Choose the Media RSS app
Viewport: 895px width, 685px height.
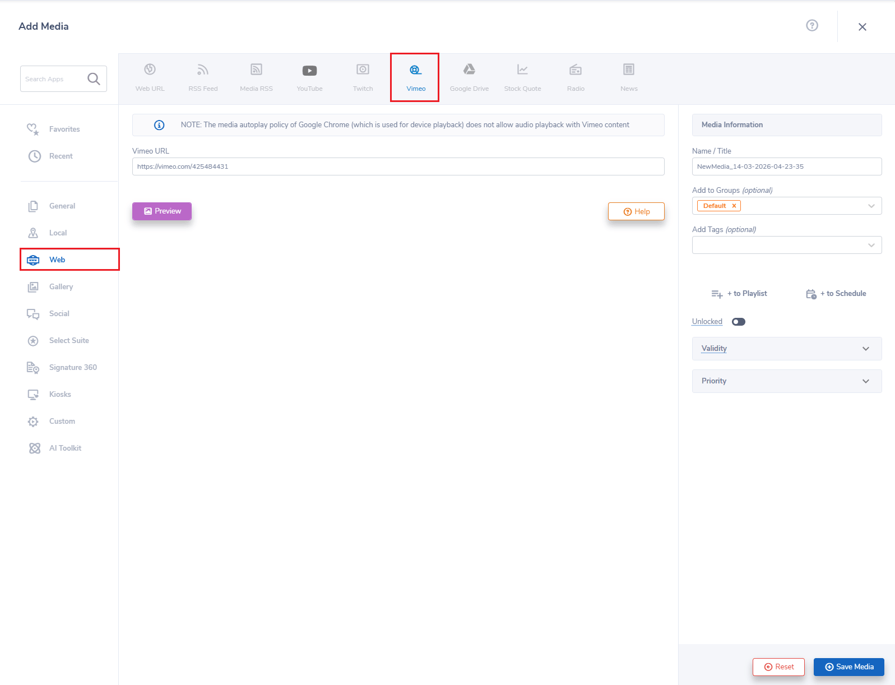256,77
